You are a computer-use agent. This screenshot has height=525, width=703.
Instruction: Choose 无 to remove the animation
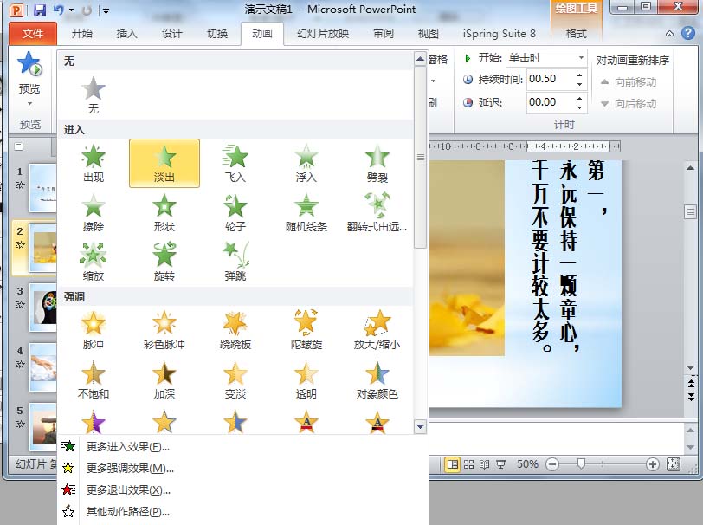pos(94,94)
